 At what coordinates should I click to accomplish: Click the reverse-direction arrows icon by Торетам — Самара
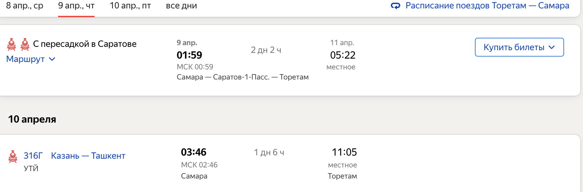395,6
